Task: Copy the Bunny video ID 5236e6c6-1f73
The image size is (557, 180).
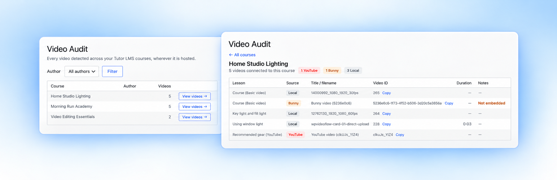Action: [449, 103]
